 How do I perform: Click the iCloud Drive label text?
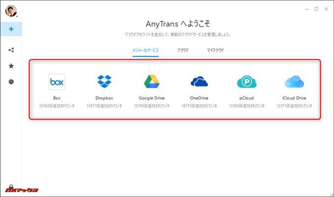pyautogui.click(x=294, y=98)
